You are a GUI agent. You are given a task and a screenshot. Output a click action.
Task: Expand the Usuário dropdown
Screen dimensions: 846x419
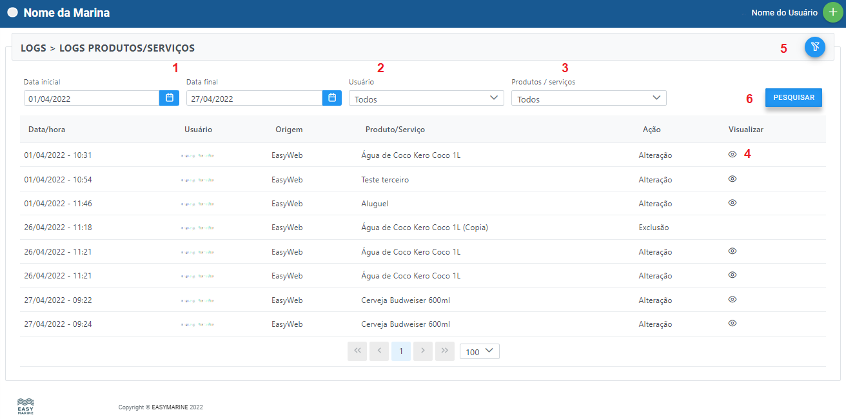click(x=426, y=99)
